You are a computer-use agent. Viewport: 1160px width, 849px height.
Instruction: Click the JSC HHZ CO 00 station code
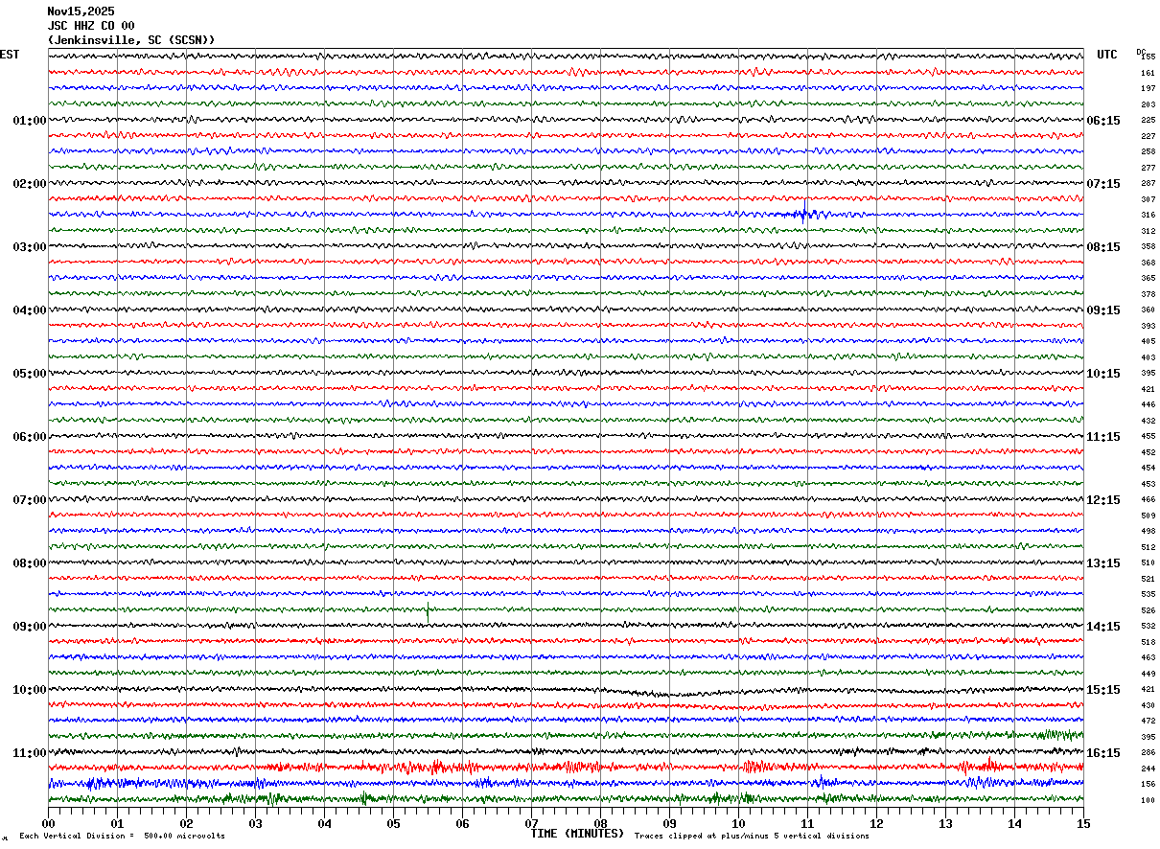tap(91, 26)
